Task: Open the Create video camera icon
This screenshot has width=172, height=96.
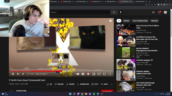Action: (x=153, y=12)
